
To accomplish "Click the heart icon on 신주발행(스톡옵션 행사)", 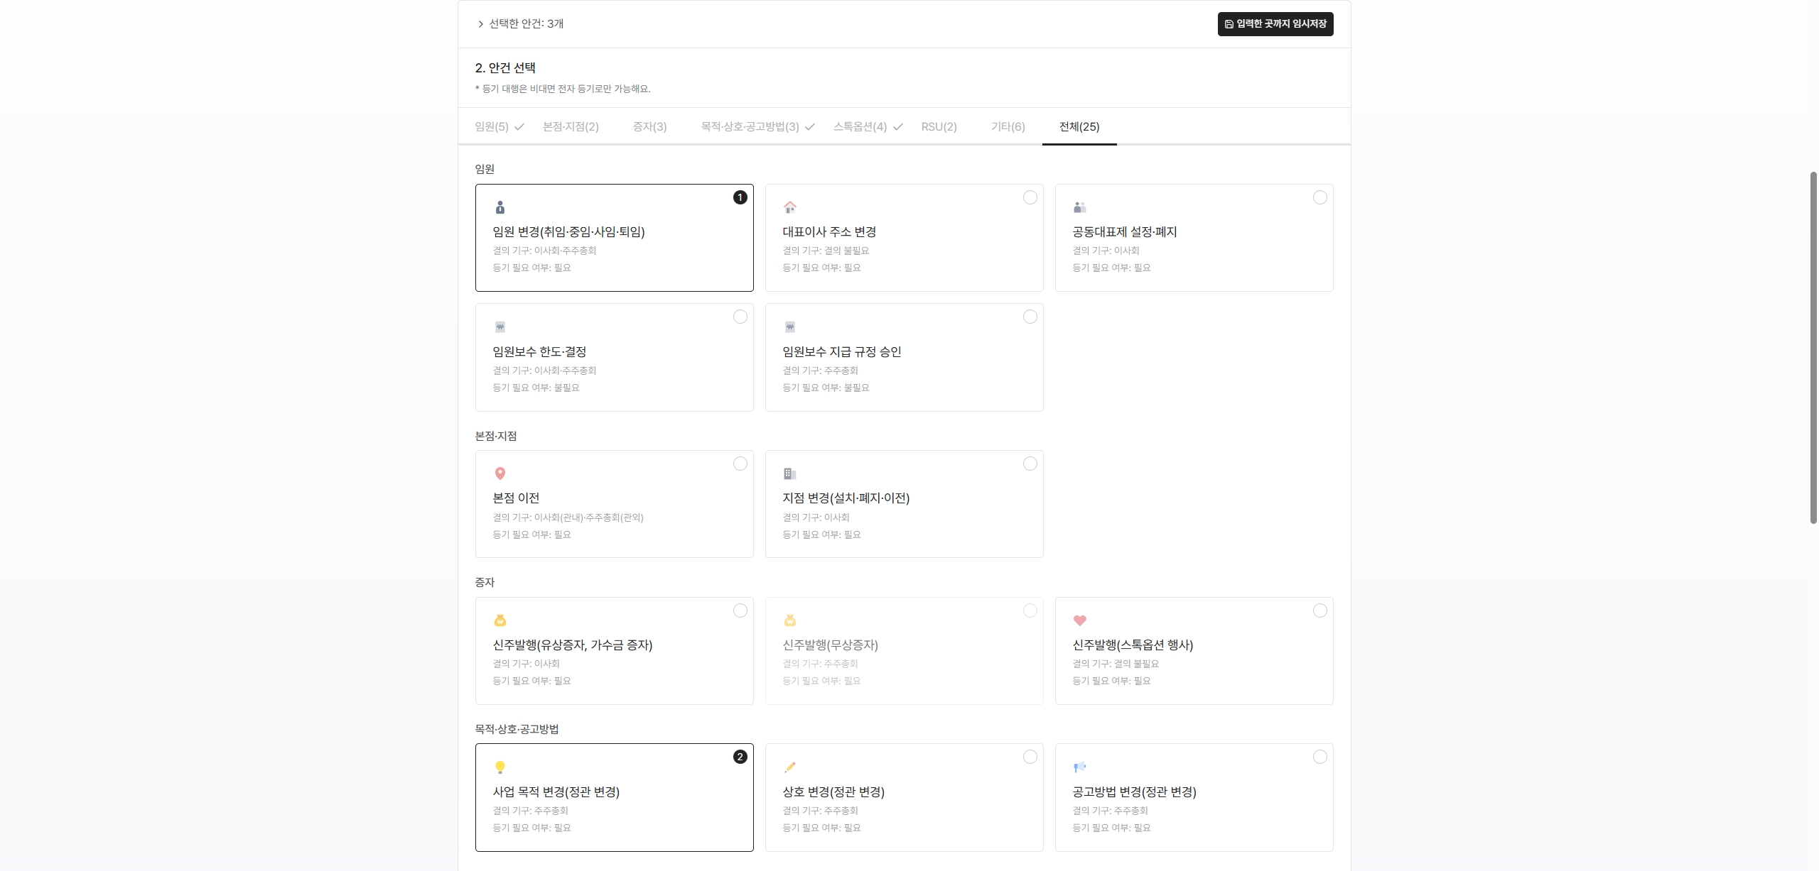I will click(x=1081, y=620).
